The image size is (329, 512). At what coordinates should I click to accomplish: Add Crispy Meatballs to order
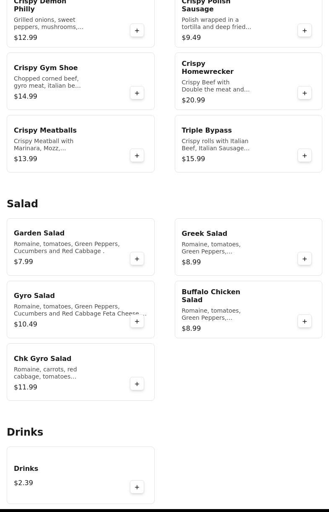click(x=137, y=156)
